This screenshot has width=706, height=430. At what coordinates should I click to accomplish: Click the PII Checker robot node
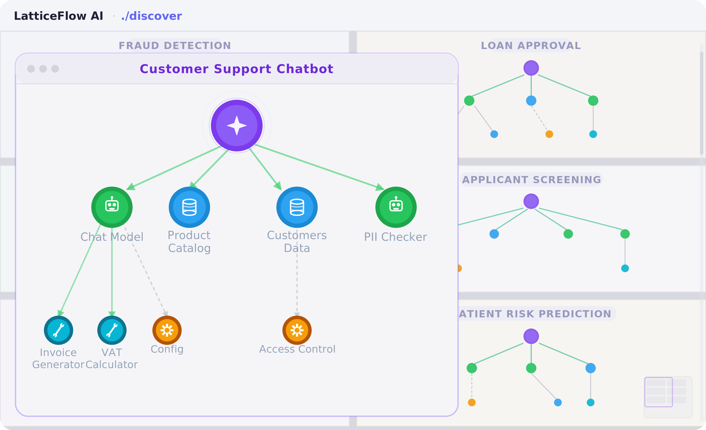tap(396, 207)
